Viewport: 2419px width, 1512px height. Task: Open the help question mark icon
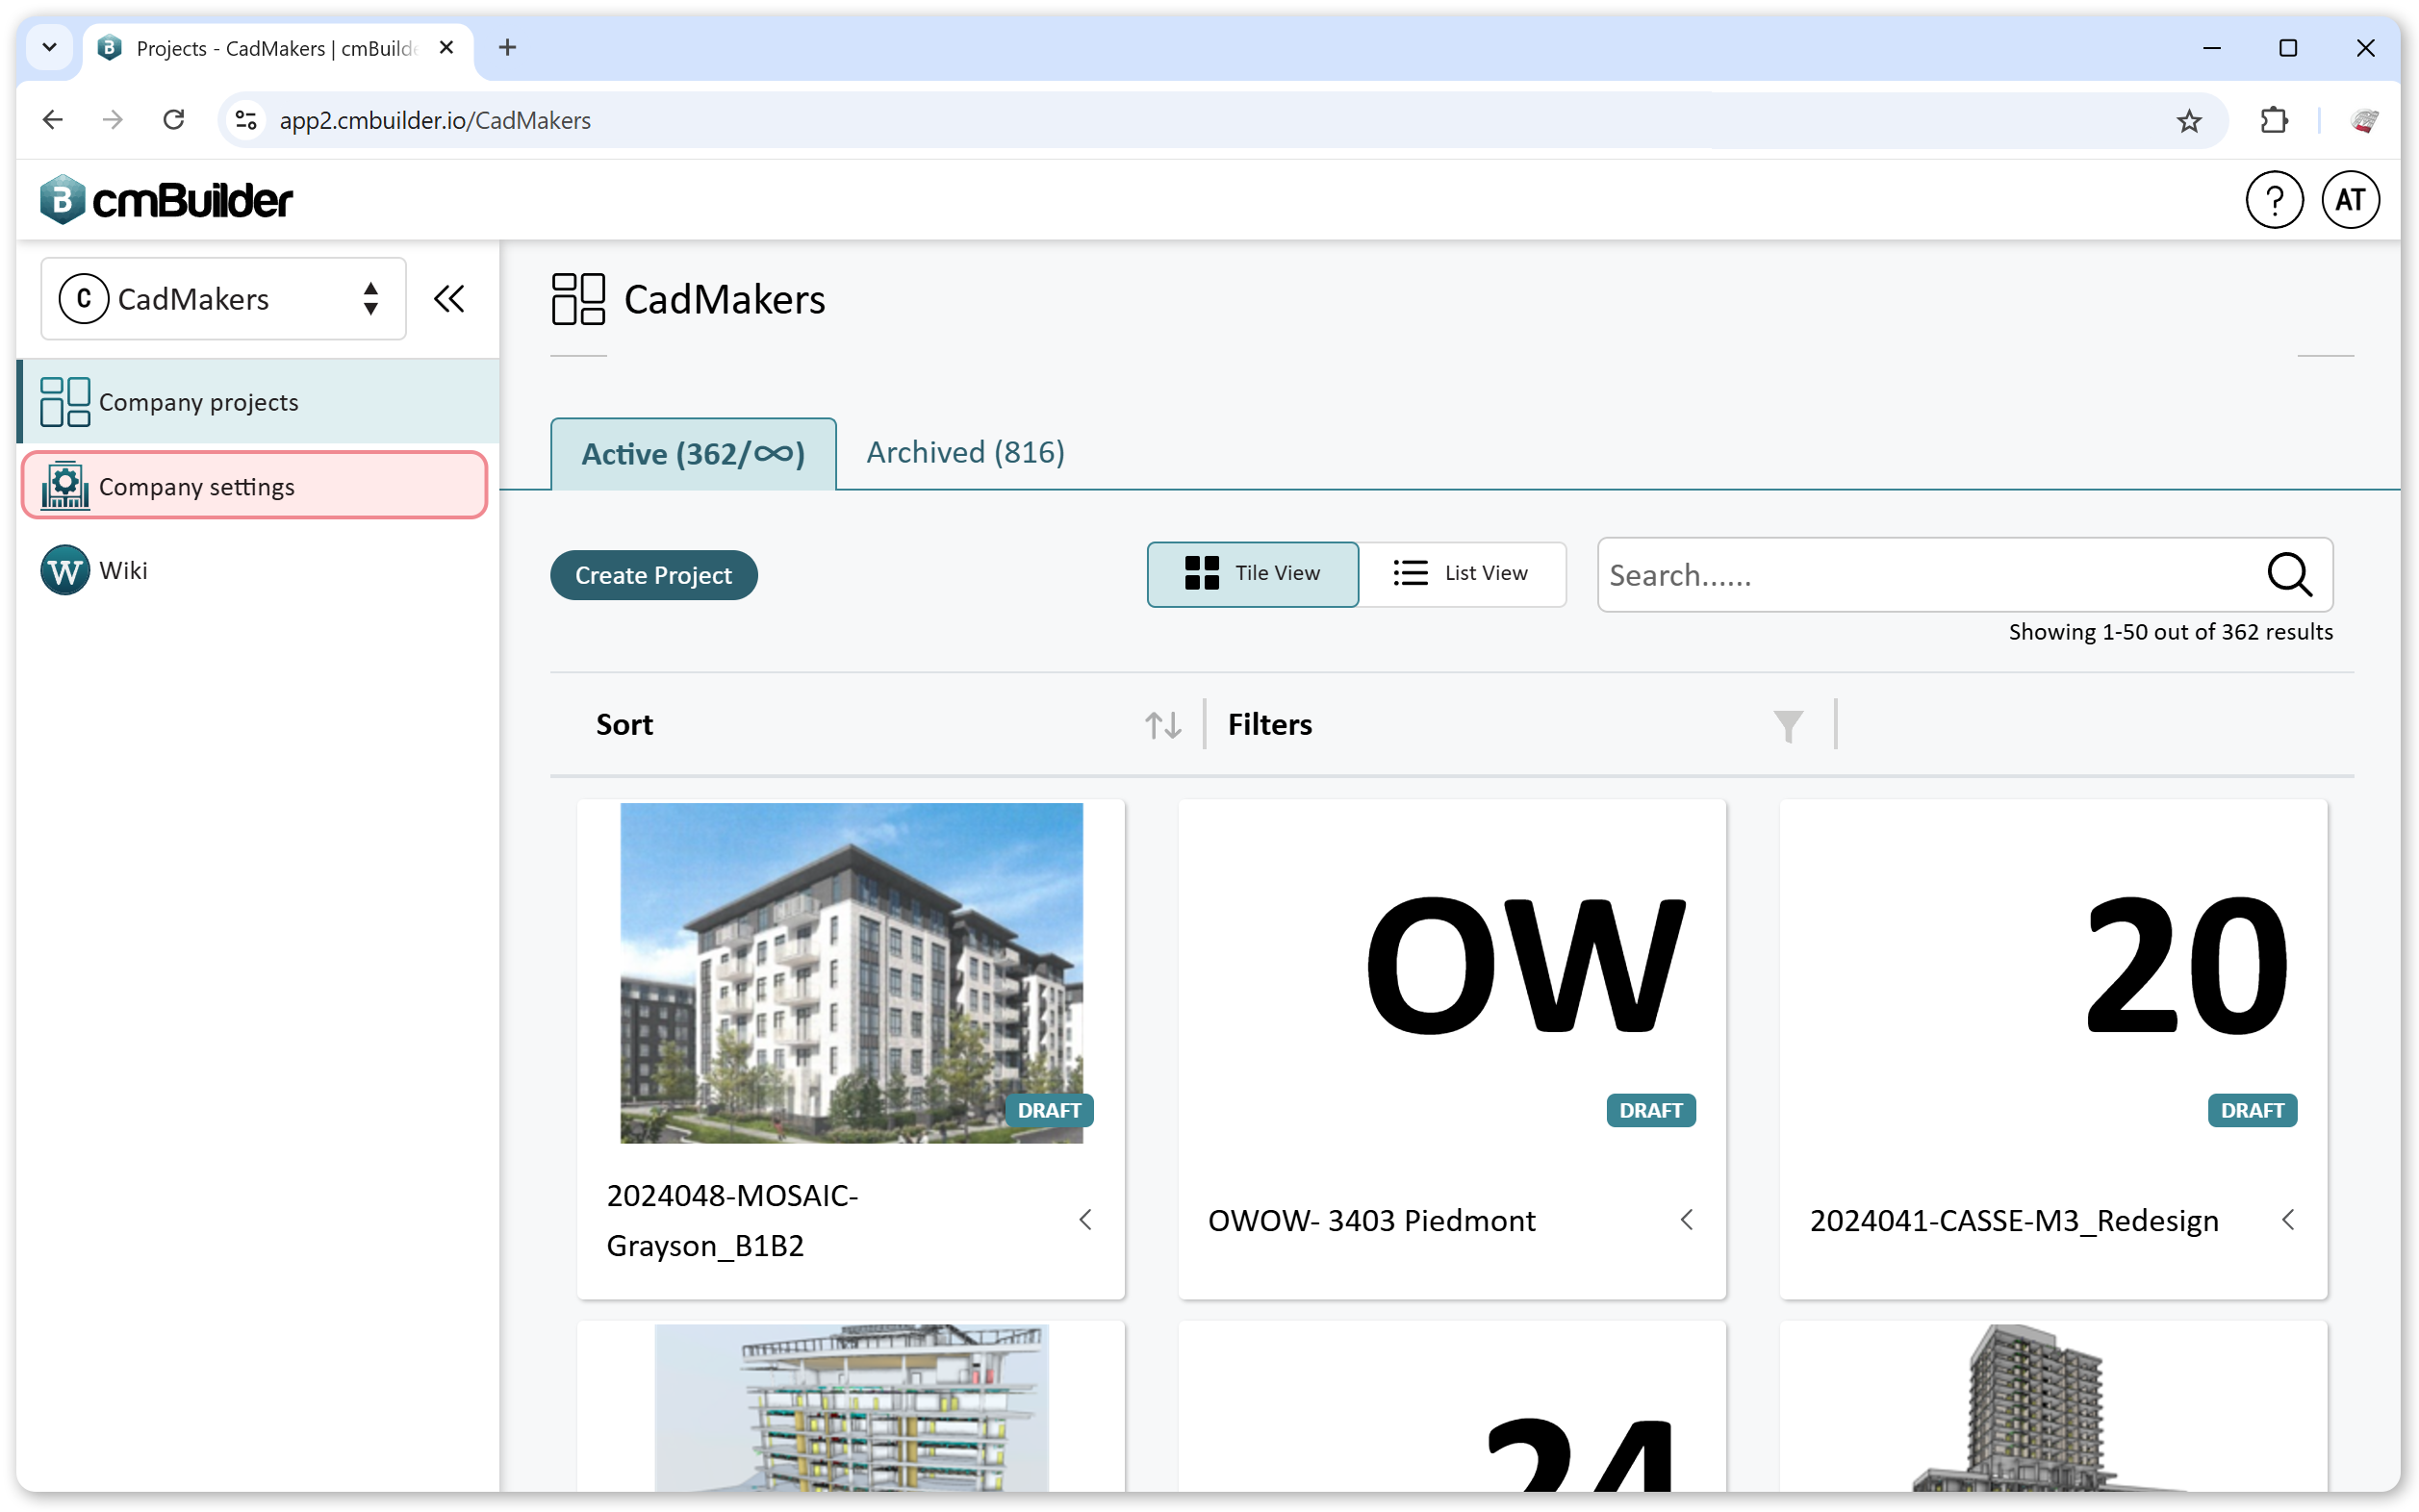pos(2273,200)
